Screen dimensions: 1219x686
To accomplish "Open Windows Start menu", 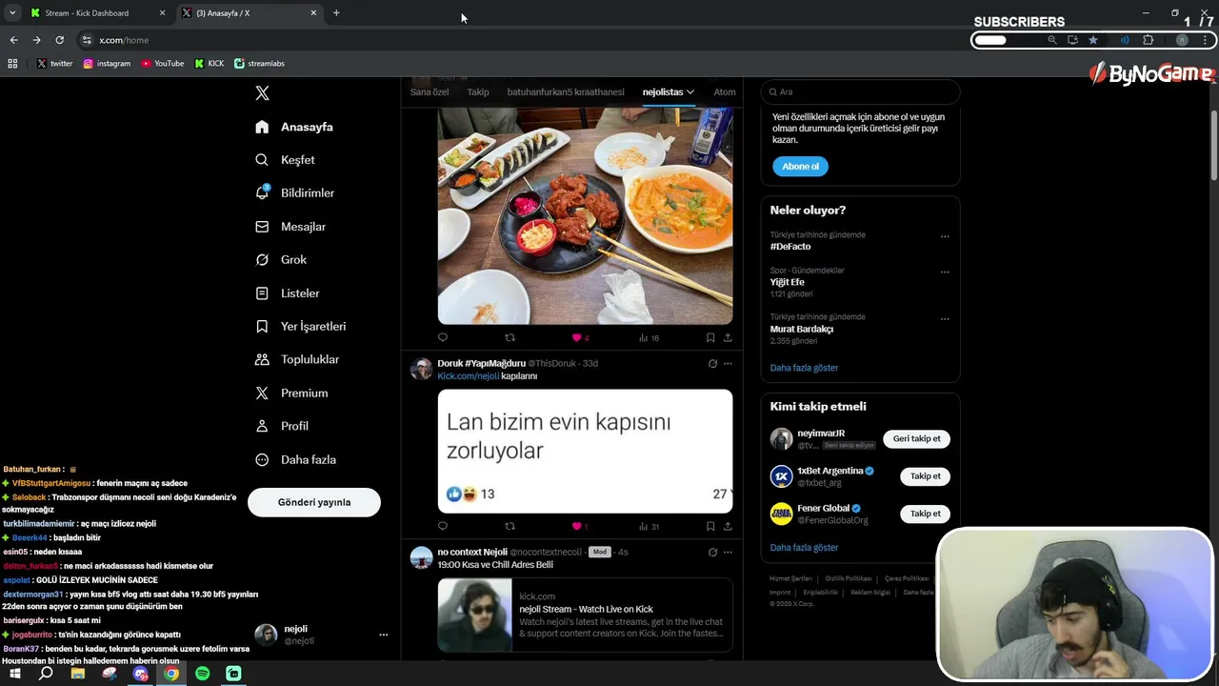I will click(14, 674).
